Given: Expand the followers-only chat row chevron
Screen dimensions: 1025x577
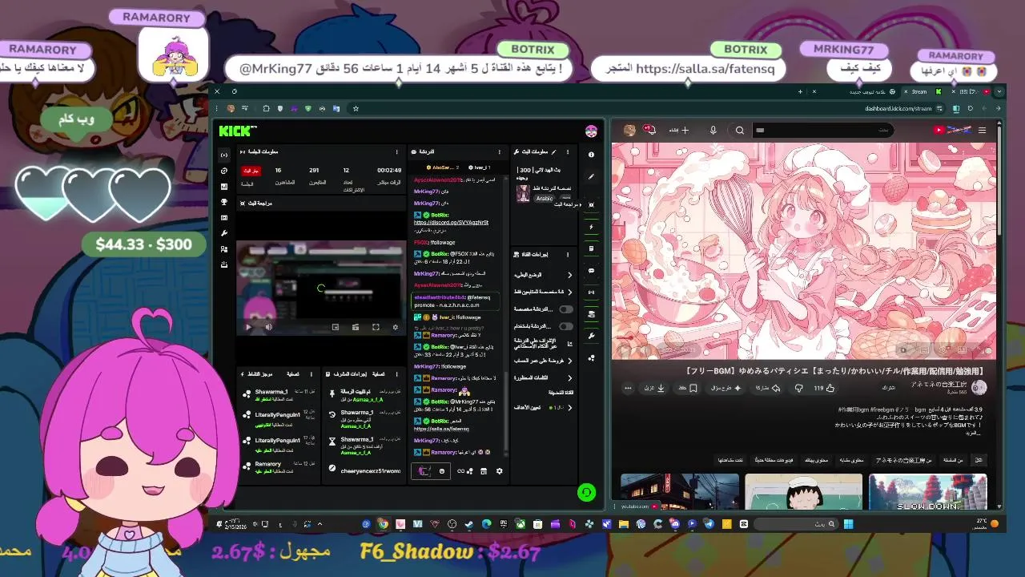Looking at the screenshot, I should (x=570, y=292).
